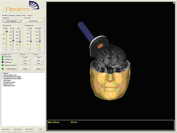Click the orange coil hotspot on brain

click(x=100, y=46)
